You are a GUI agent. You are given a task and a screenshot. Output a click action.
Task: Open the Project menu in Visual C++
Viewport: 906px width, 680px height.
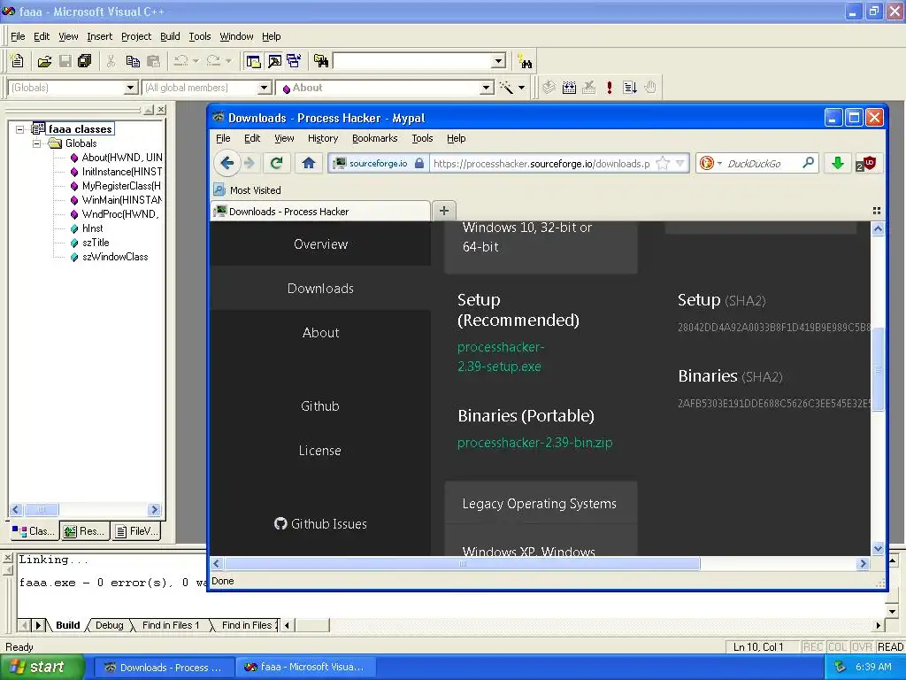click(136, 36)
